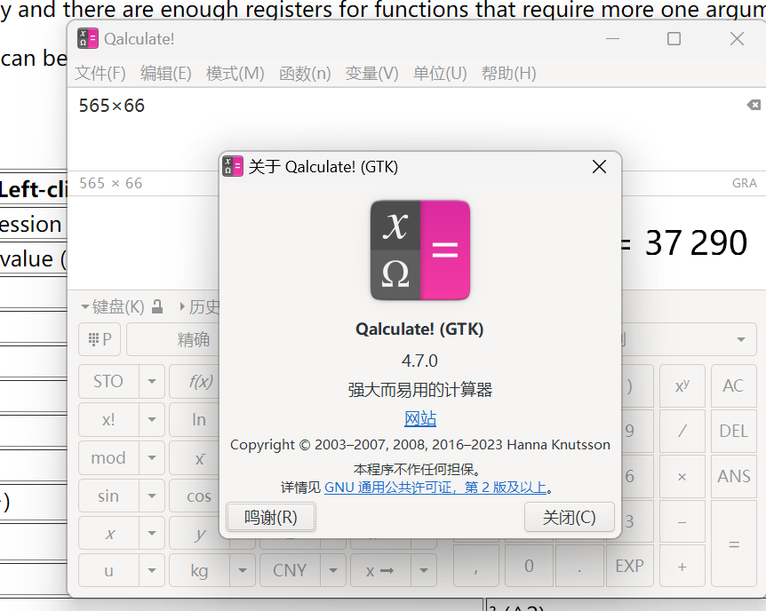Click the 鸣谢(R) credits button
The height and width of the screenshot is (611, 766).
270,516
